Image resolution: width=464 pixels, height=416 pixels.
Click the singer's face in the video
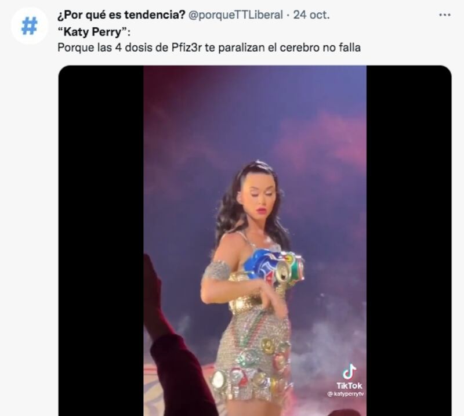tap(259, 194)
